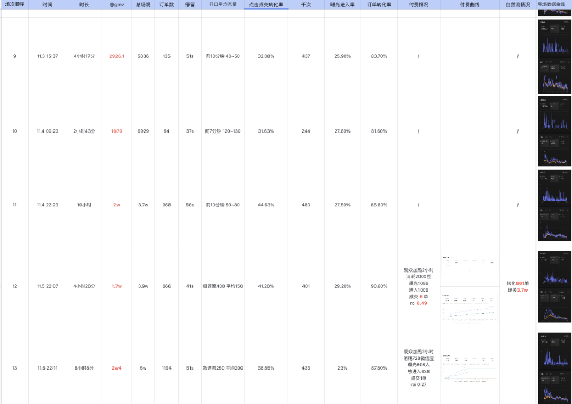The width and height of the screenshot is (572, 404).
Task: Open the data curve thumbnail for row 13
Action: 554,368
